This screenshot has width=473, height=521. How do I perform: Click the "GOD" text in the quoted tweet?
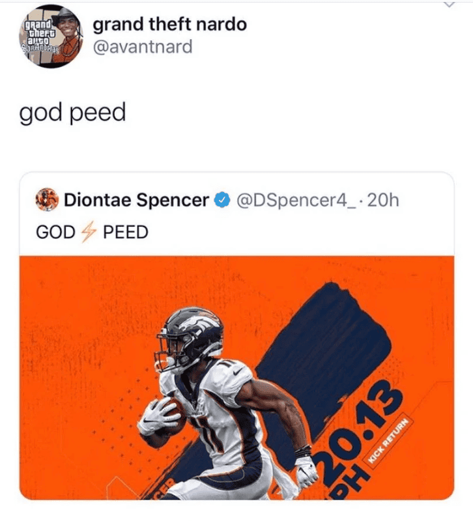55,232
